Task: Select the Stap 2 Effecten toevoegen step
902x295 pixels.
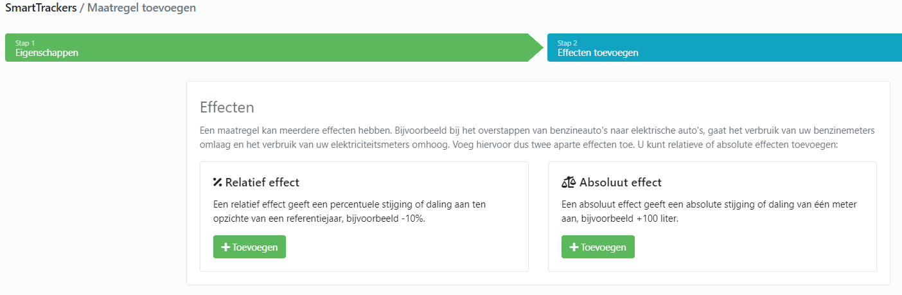Action: (725, 48)
